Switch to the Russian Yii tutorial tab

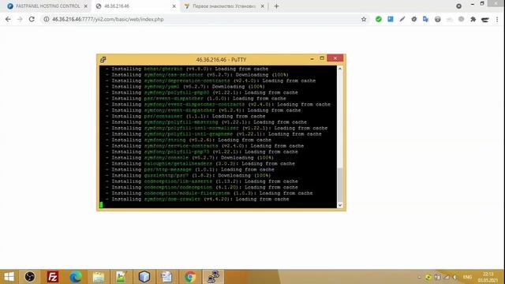pos(224,6)
